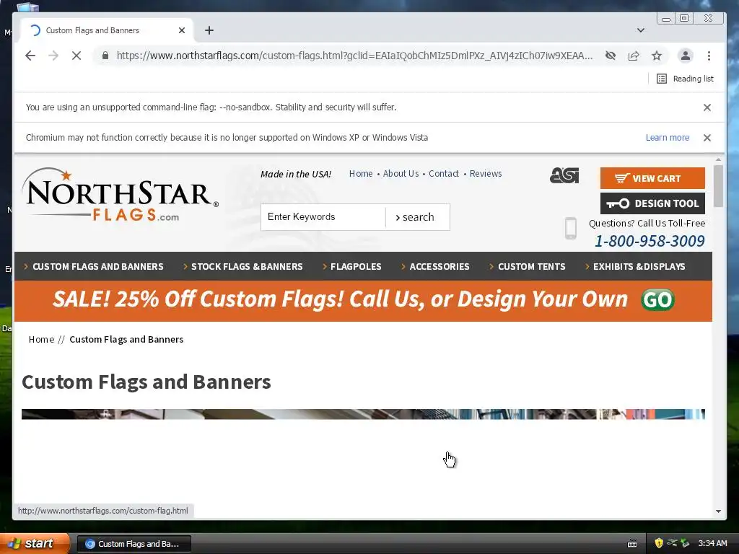Click Home in the breadcrumb trail
The image size is (739, 554).
(x=41, y=340)
